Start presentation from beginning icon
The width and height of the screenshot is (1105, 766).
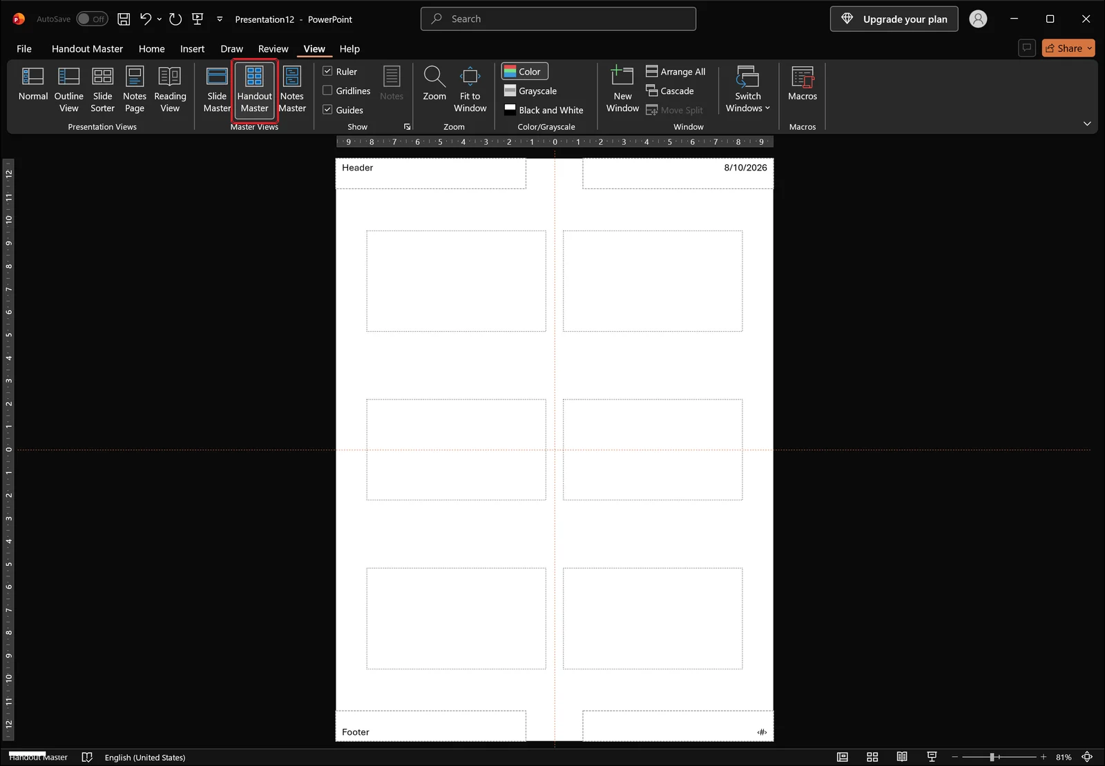(x=198, y=19)
